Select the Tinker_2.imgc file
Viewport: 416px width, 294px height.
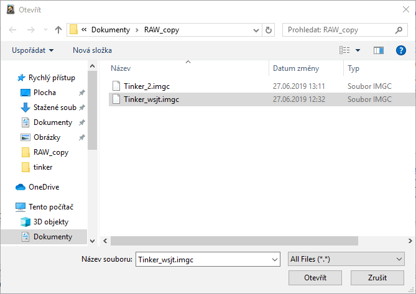pyautogui.click(x=147, y=86)
